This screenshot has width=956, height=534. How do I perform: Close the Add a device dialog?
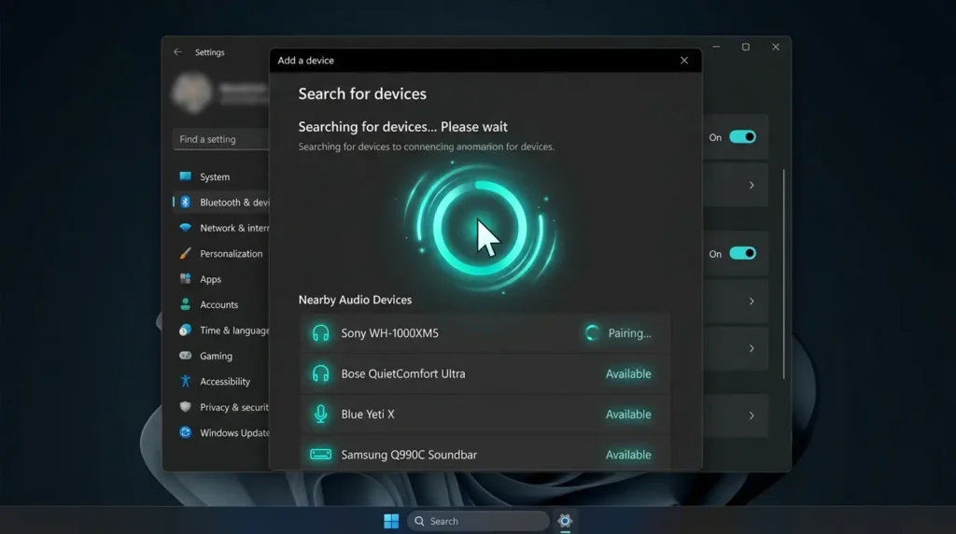[684, 61]
